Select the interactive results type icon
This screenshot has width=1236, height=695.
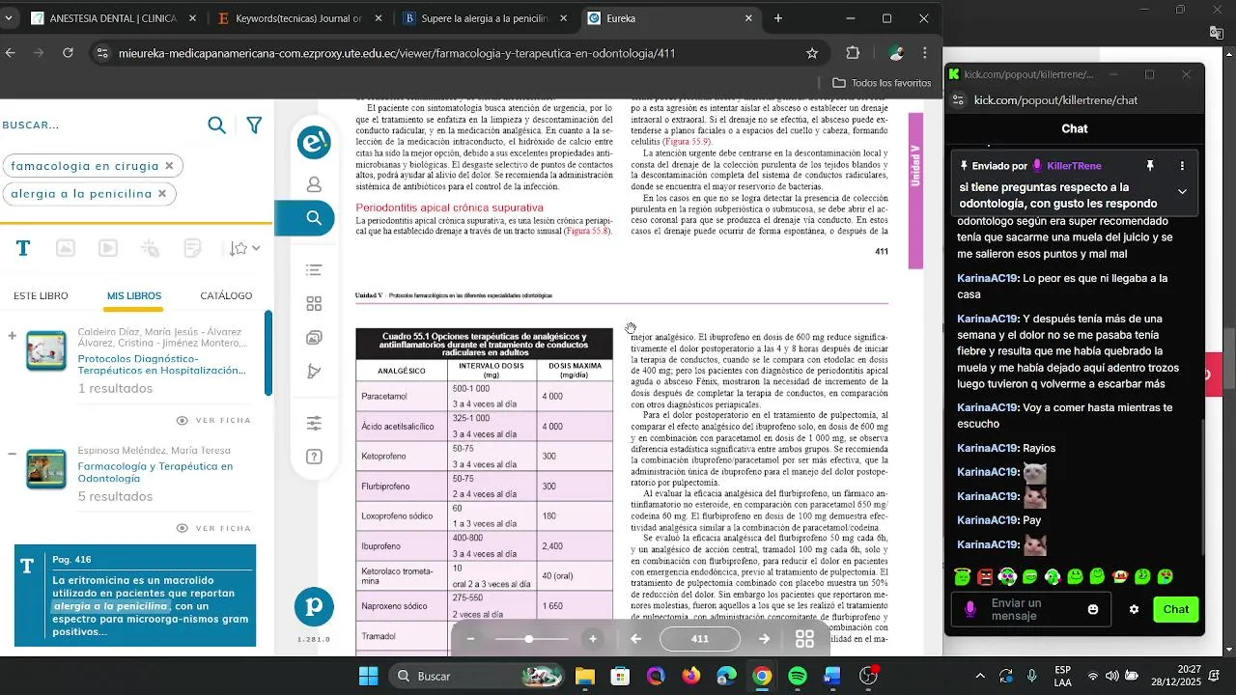151,248
